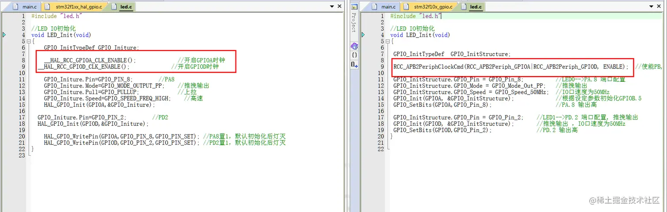Viewport: 667px width, 212px height.
Task: Click comment //PD.2 输出高
Action: 557,130
